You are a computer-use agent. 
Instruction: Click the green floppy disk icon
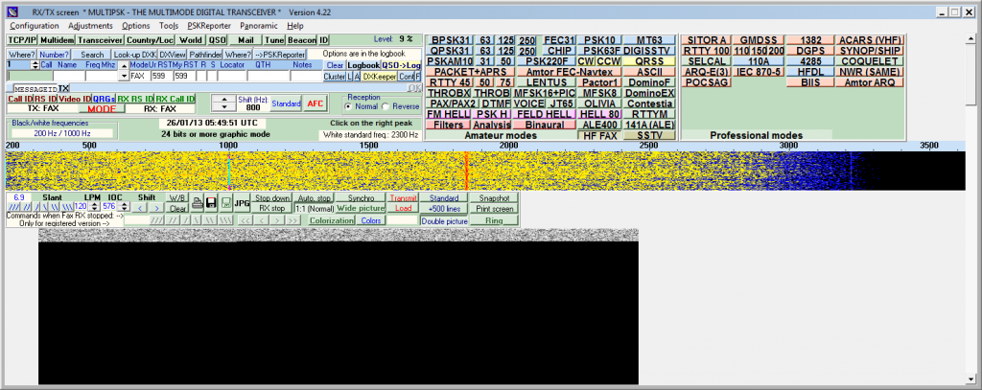click(226, 202)
